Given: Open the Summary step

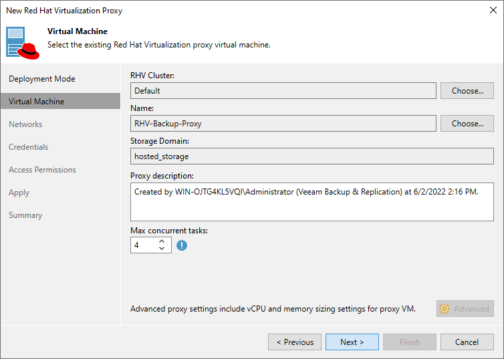Looking at the screenshot, I should coord(25,215).
